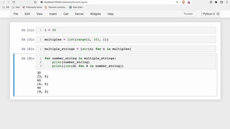Open the zoom magnifier icon in address bar
This screenshot has height=129, width=230.
177,2
